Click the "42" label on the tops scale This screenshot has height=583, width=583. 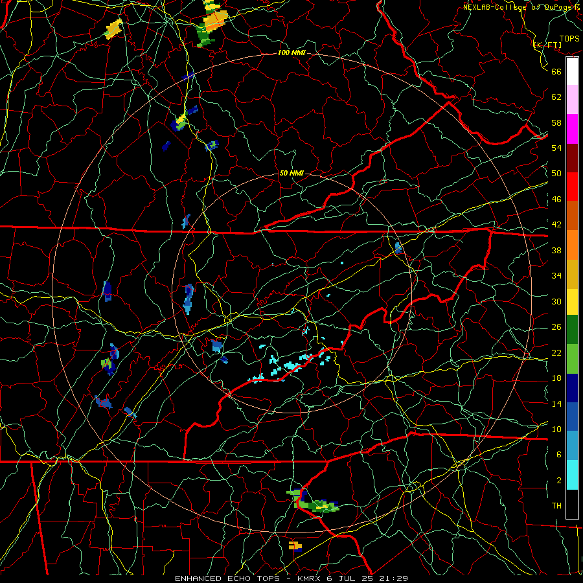pos(556,224)
